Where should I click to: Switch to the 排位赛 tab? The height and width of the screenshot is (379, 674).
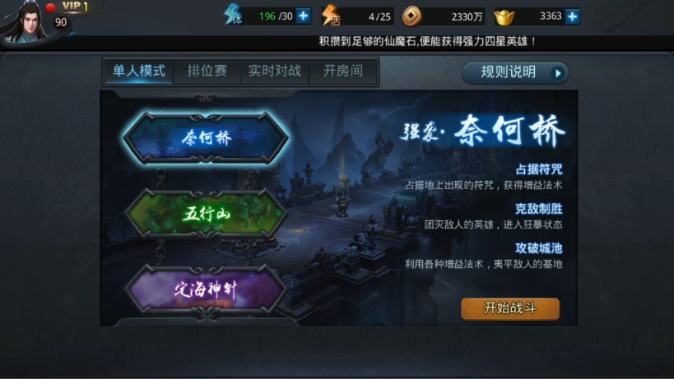coord(207,71)
